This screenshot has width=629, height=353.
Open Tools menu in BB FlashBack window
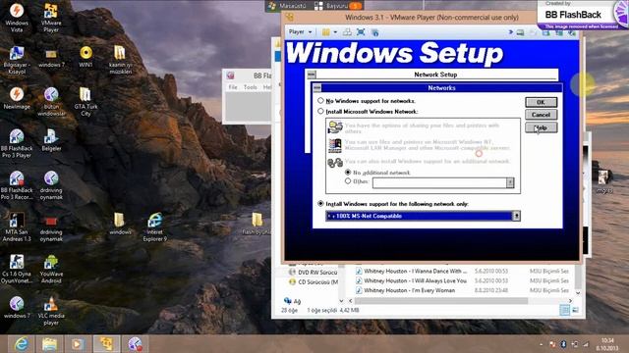click(x=250, y=87)
